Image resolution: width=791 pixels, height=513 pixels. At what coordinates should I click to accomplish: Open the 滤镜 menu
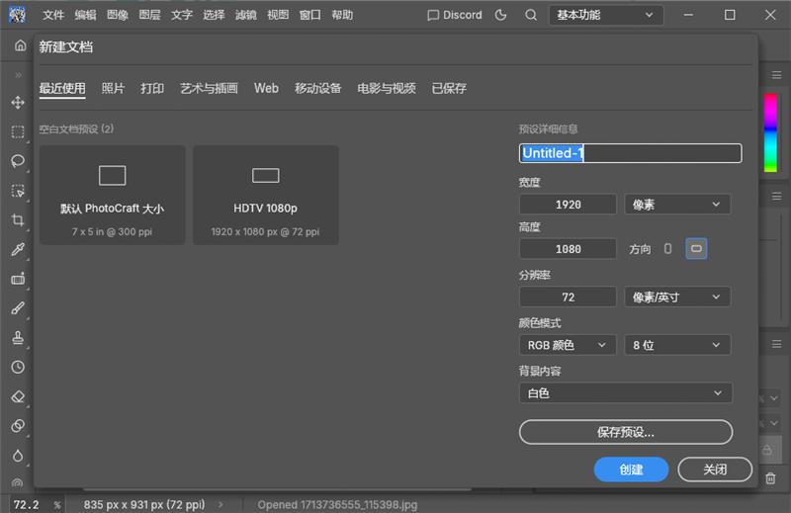246,15
